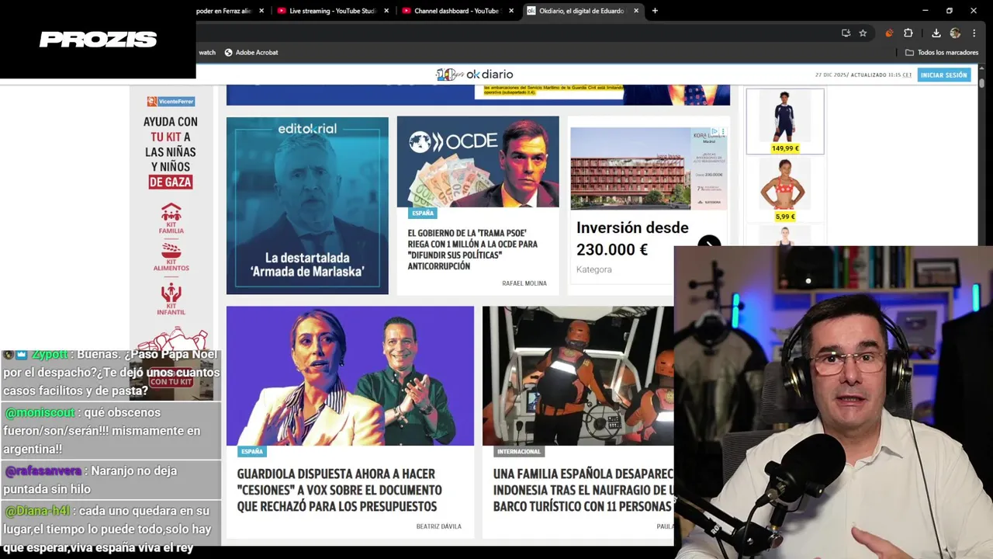Switch to the 'poder en Ferraz' tab
993x559 pixels.
[225, 11]
